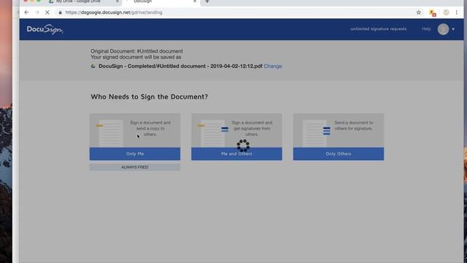Click 'Sign a document and get signatures' text
The height and width of the screenshot is (263, 467).
click(252, 129)
